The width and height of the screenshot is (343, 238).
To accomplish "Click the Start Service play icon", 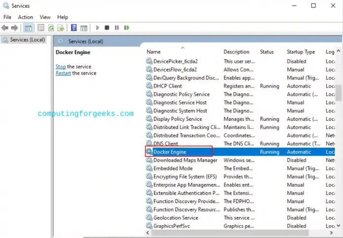I will (98, 28).
